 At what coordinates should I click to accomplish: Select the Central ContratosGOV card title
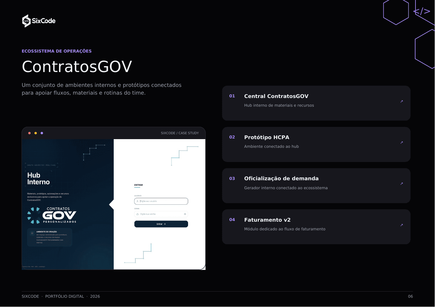(x=276, y=96)
